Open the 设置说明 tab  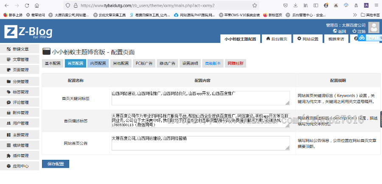tap(190, 63)
